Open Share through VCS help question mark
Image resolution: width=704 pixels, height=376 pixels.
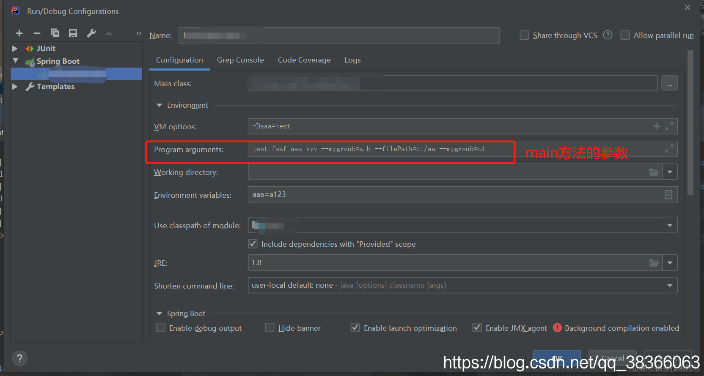(x=608, y=35)
